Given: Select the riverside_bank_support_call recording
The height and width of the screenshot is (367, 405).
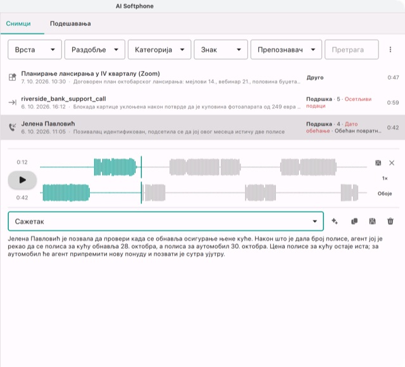Looking at the screenshot, I should point(202,102).
